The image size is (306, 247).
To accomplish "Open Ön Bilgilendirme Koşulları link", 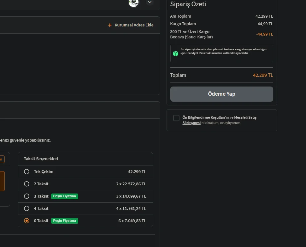I will (204, 117).
